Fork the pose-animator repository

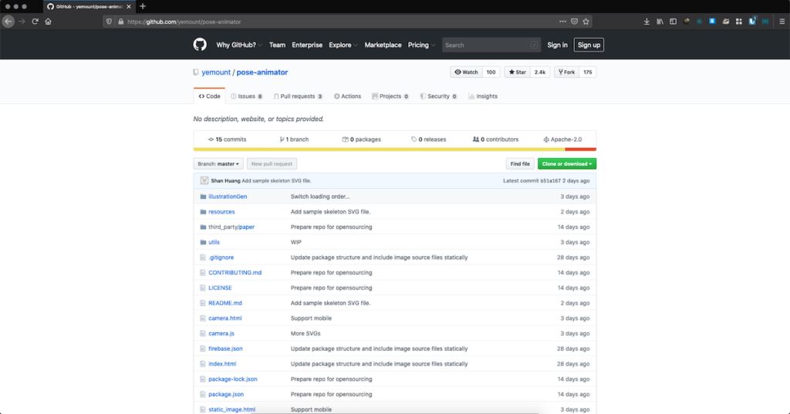[x=565, y=72]
